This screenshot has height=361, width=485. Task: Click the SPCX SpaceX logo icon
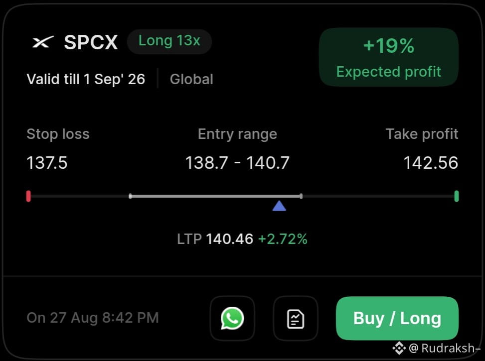point(43,42)
